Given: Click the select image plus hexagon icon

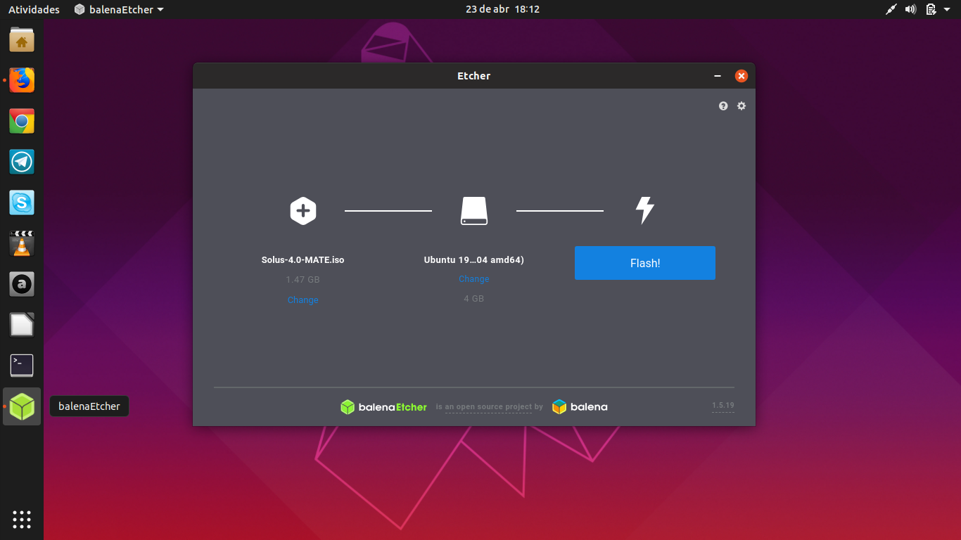Looking at the screenshot, I should (303, 210).
